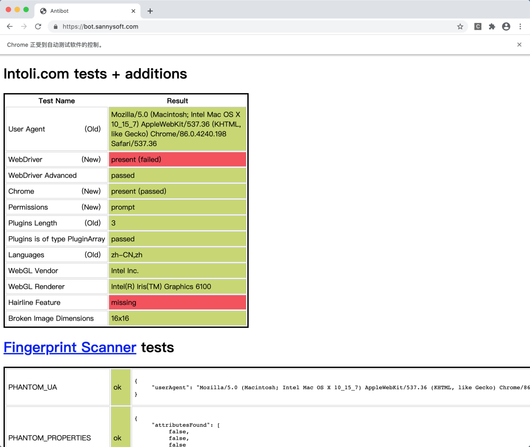Viewport: 530px width, 447px height.
Task: Click the attributesFound JSON line
Action: (186, 425)
